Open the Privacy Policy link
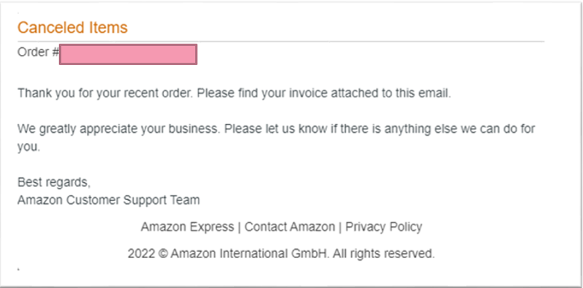This screenshot has height=288, width=583. pos(383,227)
